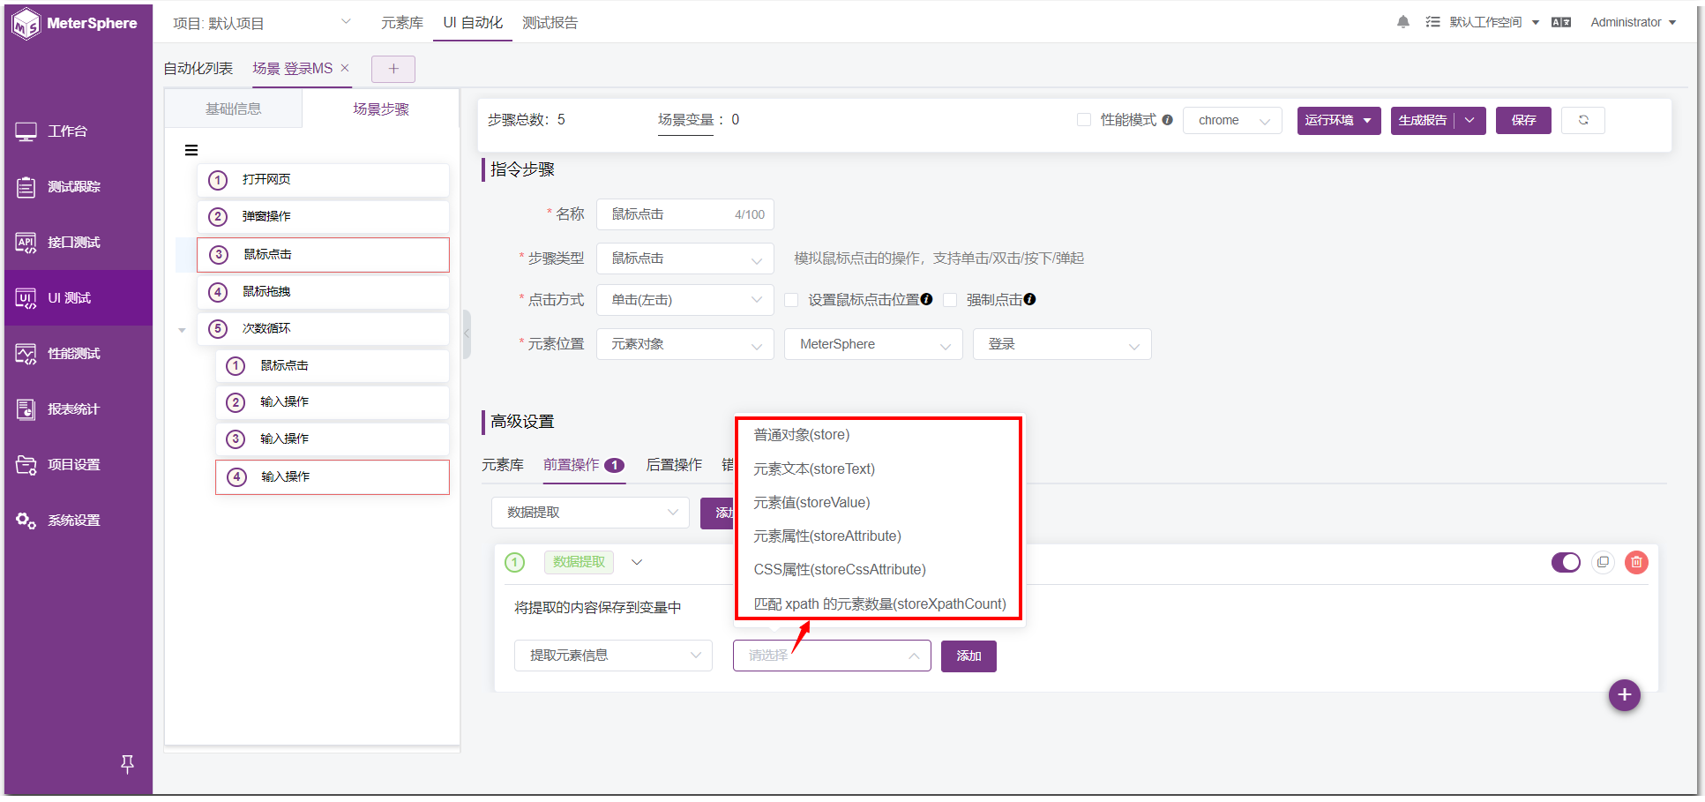
Task: Switch to the 基础信息 tab
Action: tap(234, 109)
